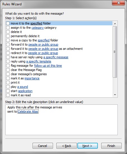
Task: Click the scroll down arrow of actions list
Action: coord(115,95)
